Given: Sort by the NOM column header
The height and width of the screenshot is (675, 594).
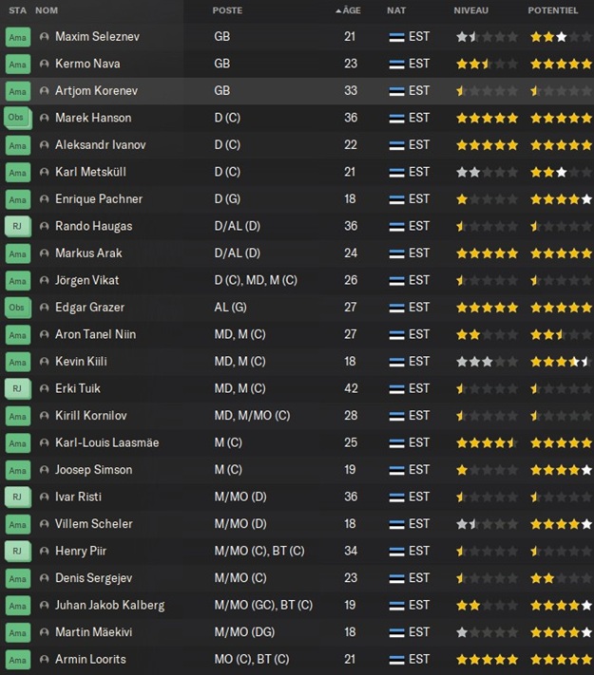Looking at the screenshot, I should 47,10.
